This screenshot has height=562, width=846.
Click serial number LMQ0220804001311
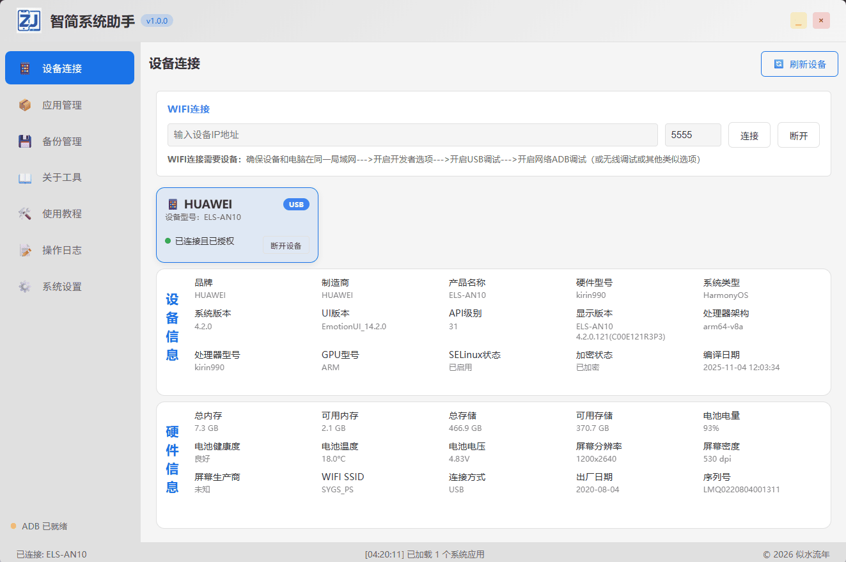point(742,490)
